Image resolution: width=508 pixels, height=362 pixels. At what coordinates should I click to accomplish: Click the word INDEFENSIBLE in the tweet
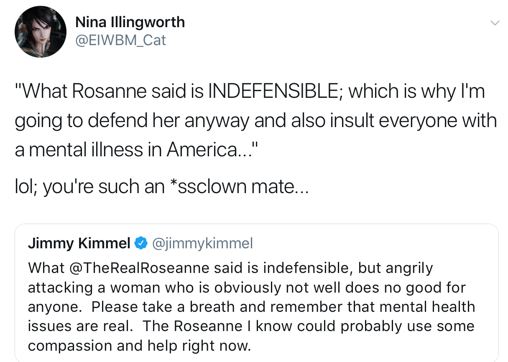tap(275, 91)
